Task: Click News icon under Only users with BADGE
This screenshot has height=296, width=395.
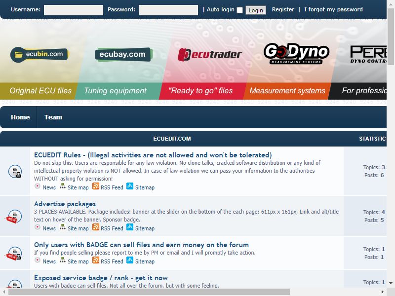Action: [38, 260]
